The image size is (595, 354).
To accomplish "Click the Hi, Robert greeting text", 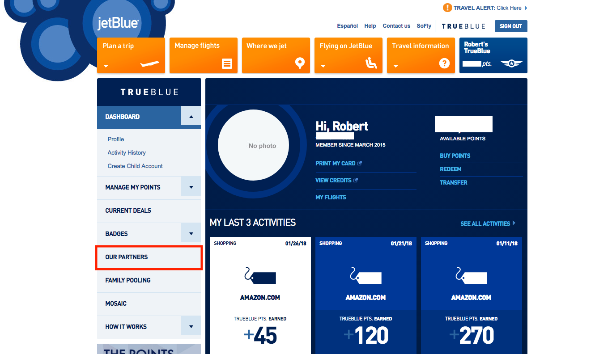I will (x=342, y=126).
